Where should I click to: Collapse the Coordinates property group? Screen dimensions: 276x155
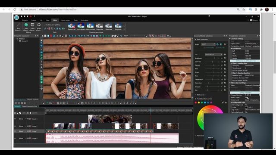pyautogui.click(x=231, y=49)
